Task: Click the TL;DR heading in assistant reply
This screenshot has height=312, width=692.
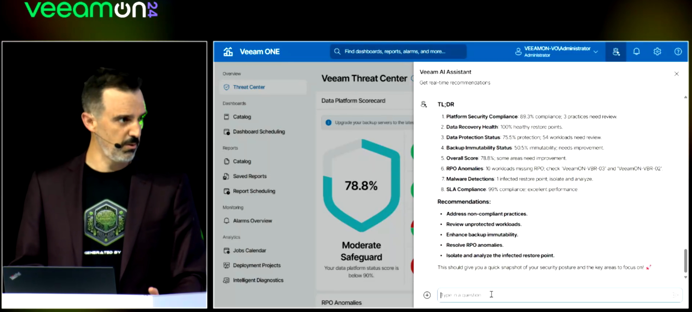Action: pos(446,104)
